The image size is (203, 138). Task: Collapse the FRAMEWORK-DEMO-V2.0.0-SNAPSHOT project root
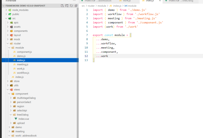[4, 6]
